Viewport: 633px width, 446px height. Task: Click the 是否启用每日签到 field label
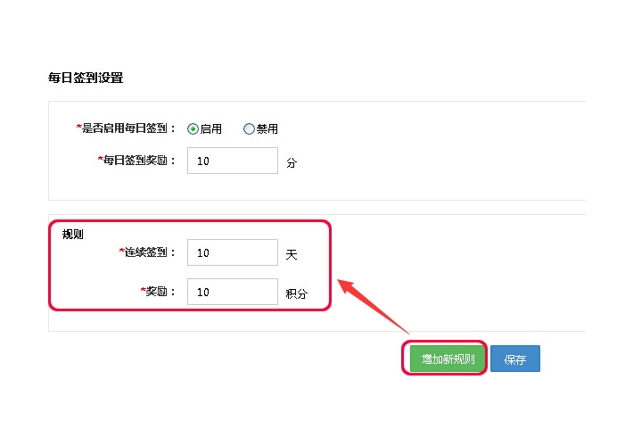tap(129, 128)
